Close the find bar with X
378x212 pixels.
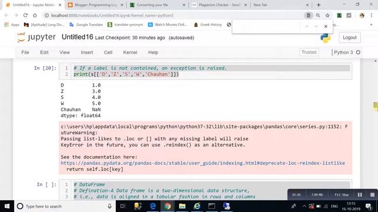point(325,26)
